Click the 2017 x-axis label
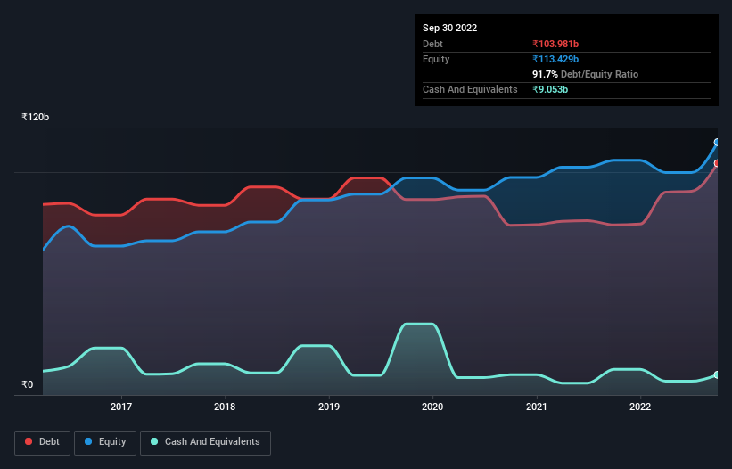The image size is (732, 469). 121,407
